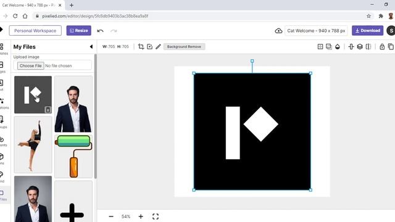Screen dimensions: 395x222
Task: Open the layers stack icon
Action: pyautogui.click(x=360, y=47)
